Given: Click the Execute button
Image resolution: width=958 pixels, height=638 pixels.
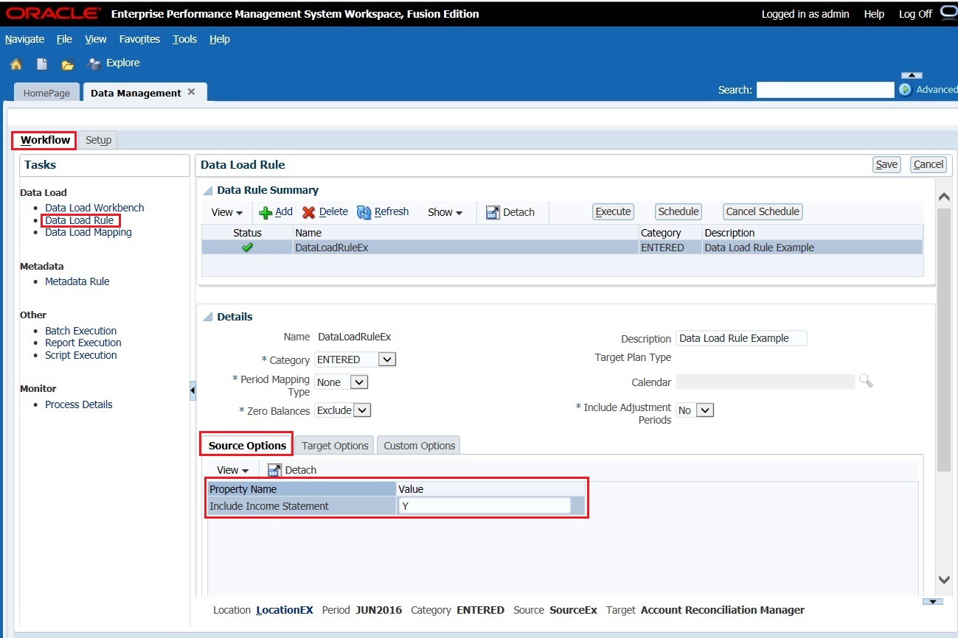Looking at the screenshot, I should coord(613,211).
